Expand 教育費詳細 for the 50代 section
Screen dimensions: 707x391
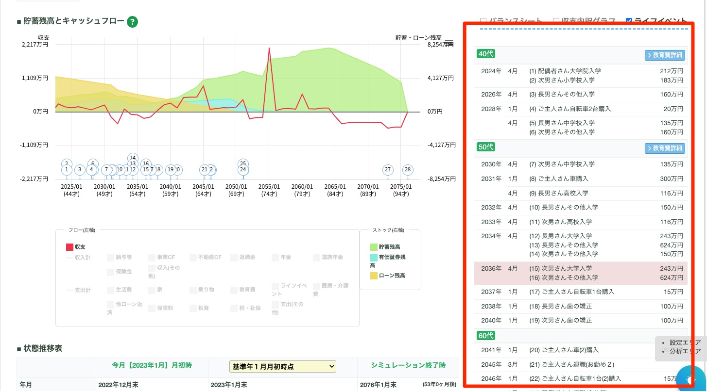coord(665,148)
